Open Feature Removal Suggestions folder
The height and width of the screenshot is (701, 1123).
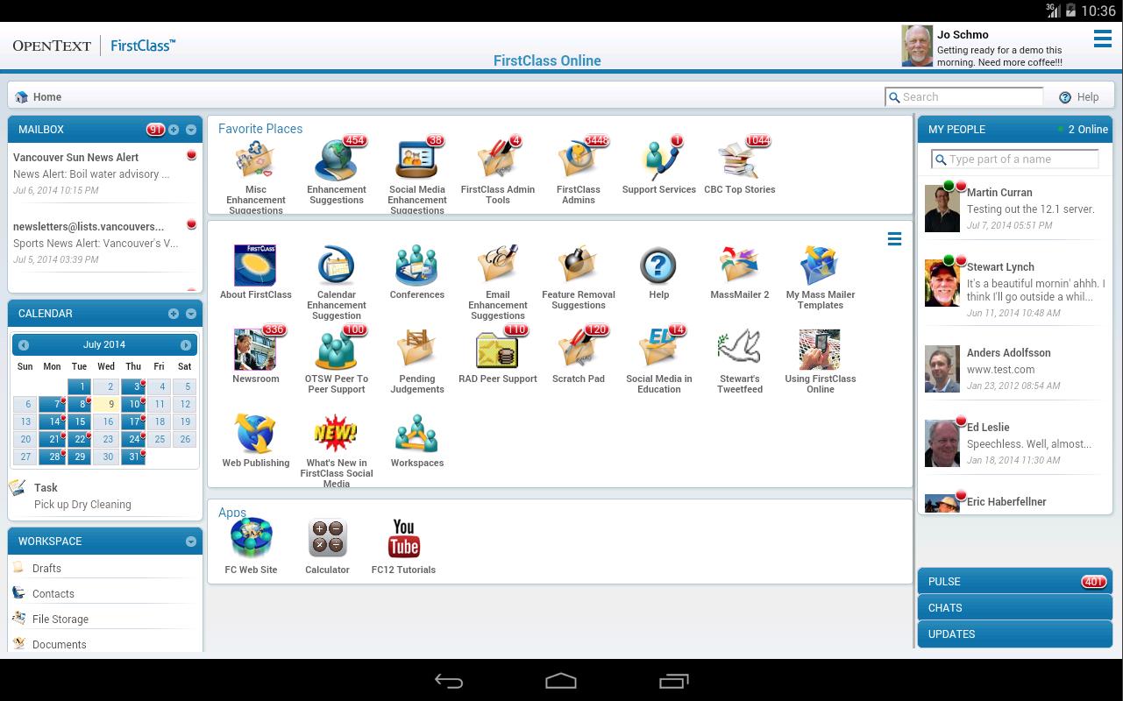[x=579, y=266]
